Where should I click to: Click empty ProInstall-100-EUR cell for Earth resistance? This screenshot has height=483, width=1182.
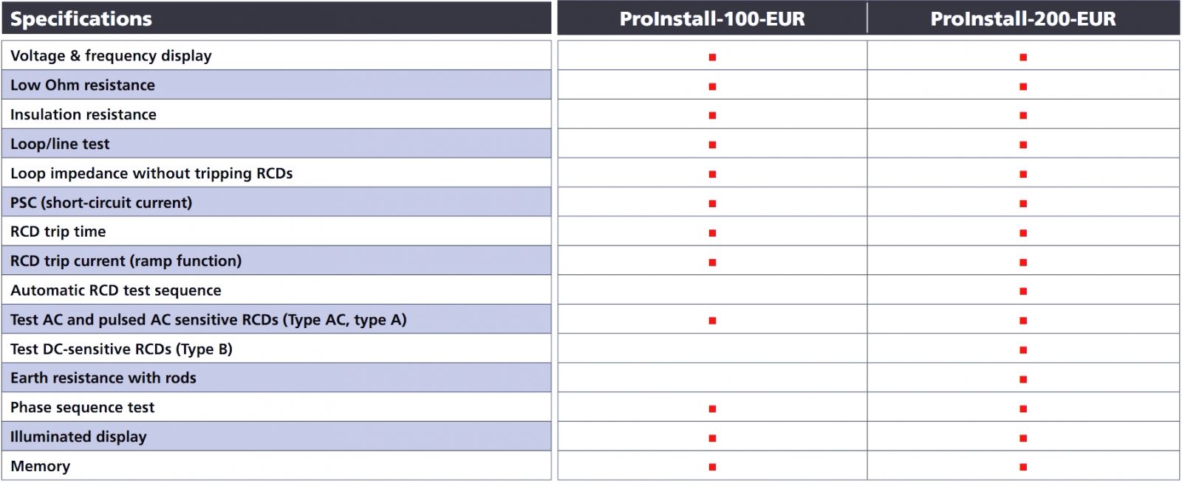pos(712,378)
